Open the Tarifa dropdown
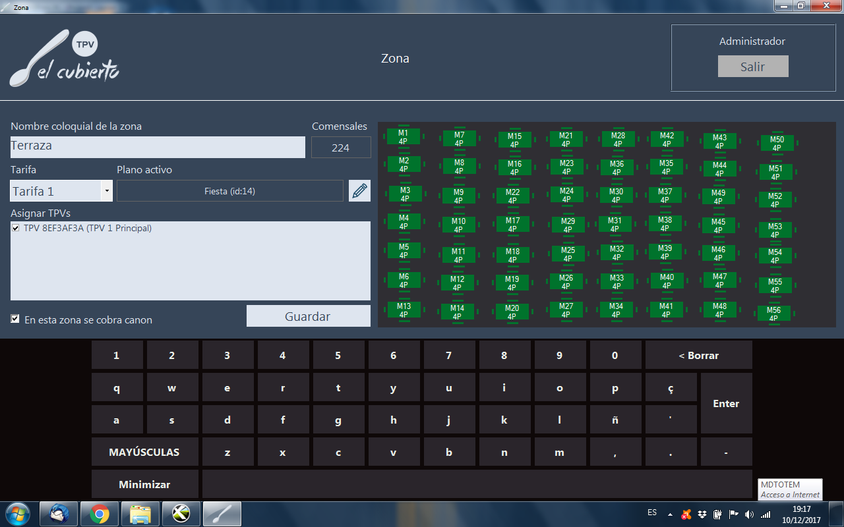 [107, 191]
